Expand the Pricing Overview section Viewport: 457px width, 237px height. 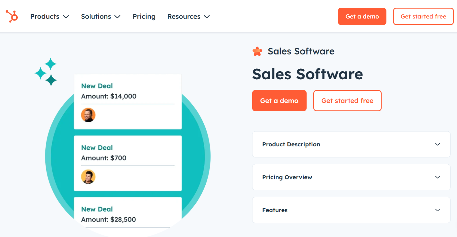point(351,177)
